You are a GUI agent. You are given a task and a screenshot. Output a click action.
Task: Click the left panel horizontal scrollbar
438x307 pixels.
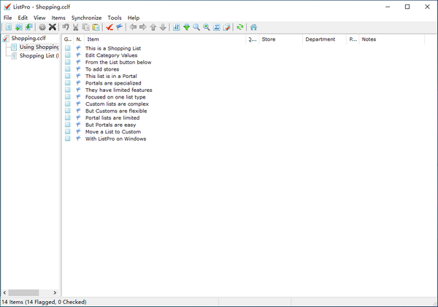click(x=29, y=292)
